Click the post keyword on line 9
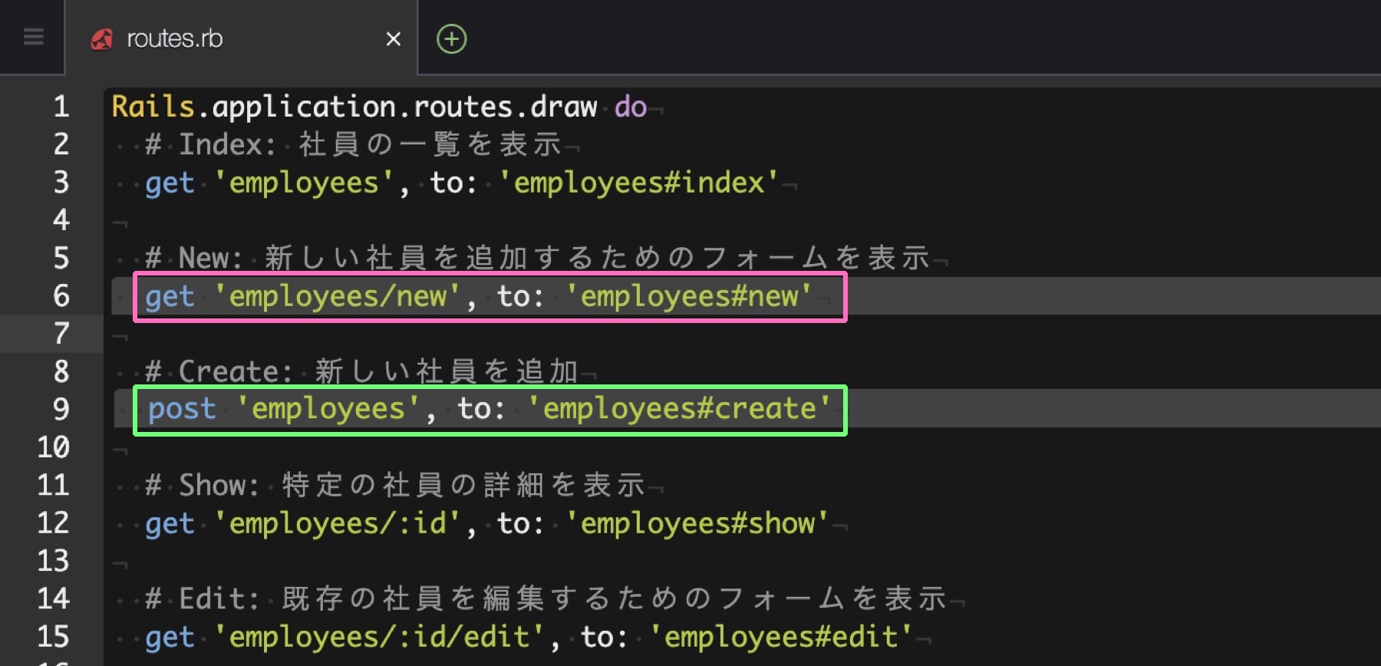The height and width of the screenshot is (666, 1381). [x=182, y=410]
